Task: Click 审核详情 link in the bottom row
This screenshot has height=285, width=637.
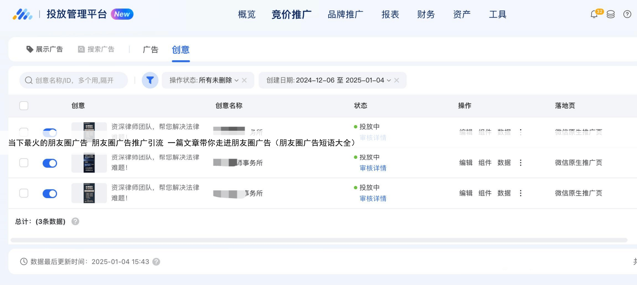Action: point(373,199)
